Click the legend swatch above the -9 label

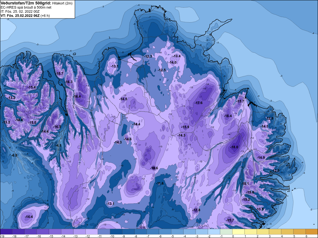point(128,232)
